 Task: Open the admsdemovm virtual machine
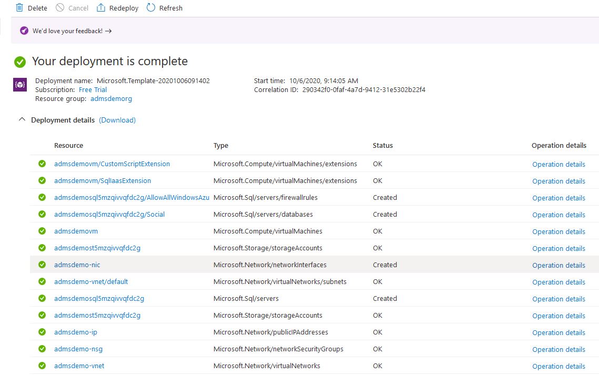(76, 231)
